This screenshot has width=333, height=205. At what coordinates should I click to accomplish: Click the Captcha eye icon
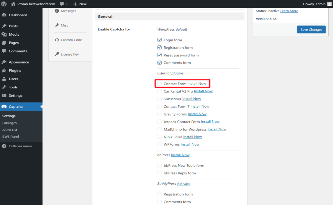tap(4, 107)
